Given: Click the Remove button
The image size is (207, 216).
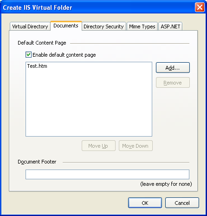Looking at the screenshot, I should [x=173, y=83].
